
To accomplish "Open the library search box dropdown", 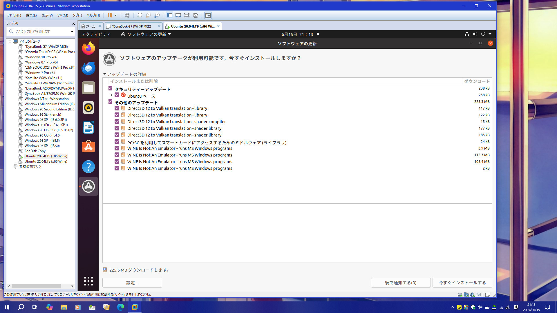I will pyautogui.click(x=72, y=31).
